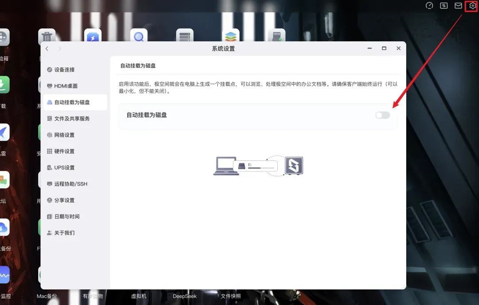Check the transfer tasks icon in top bar

tap(444, 6)
